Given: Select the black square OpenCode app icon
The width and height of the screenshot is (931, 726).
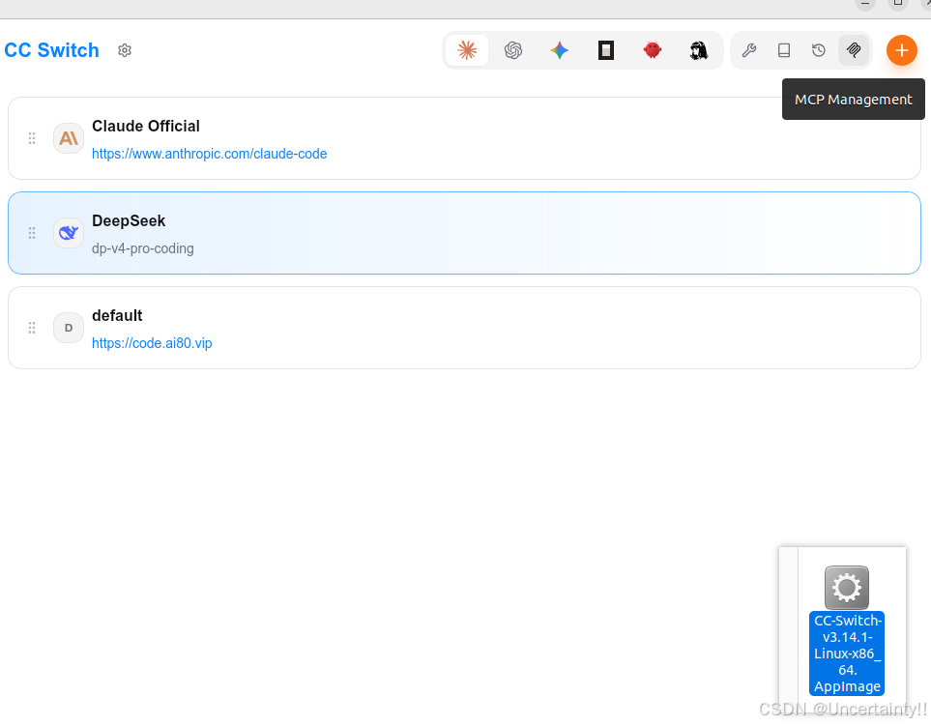Looking at the screenshot, I should [605, 50].
